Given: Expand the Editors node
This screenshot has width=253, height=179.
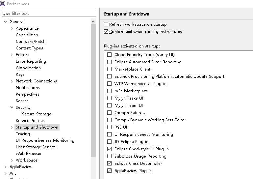Looking at the screenshot, I should coord(12,55).
